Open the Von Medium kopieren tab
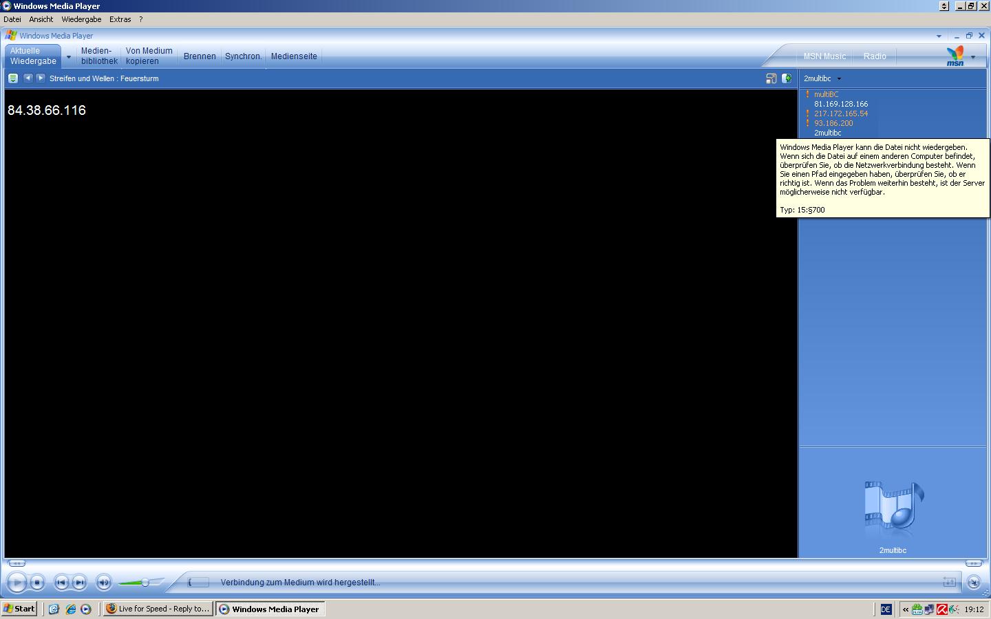This screenshot has width=991, height=619. click(149, 56)
